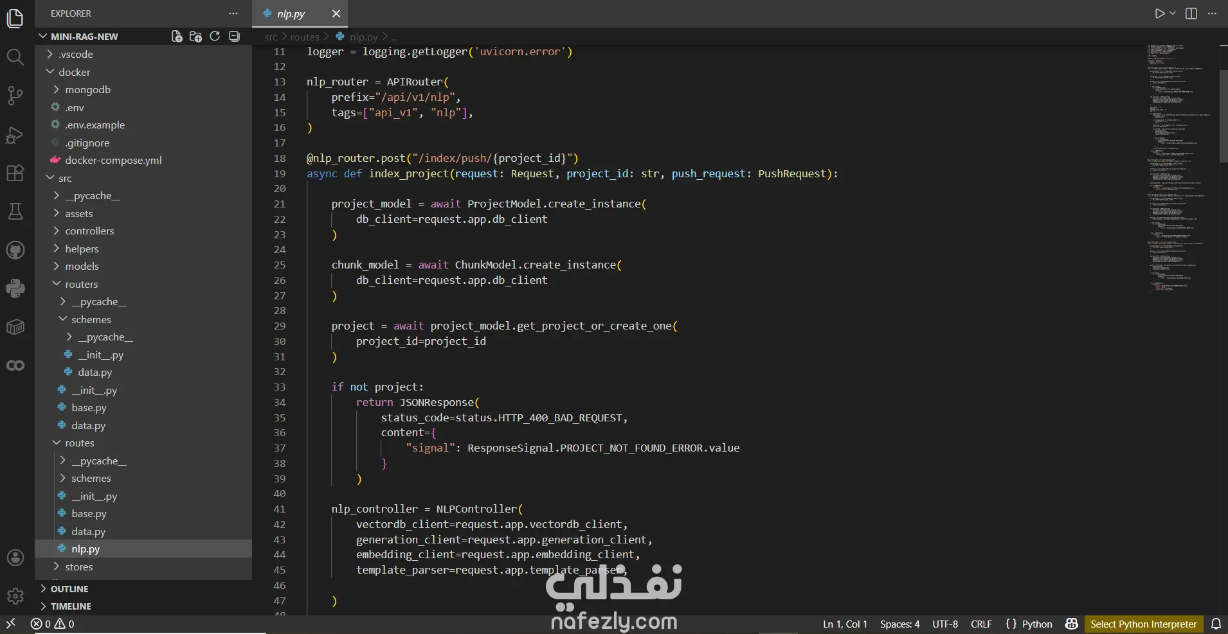Run the Python file
Screen dimensions: 1228x634
pos(1159,13)
